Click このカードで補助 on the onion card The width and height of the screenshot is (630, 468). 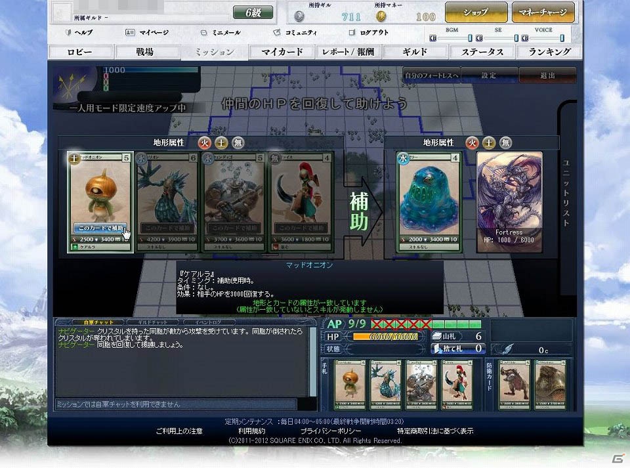coord(100,228)
